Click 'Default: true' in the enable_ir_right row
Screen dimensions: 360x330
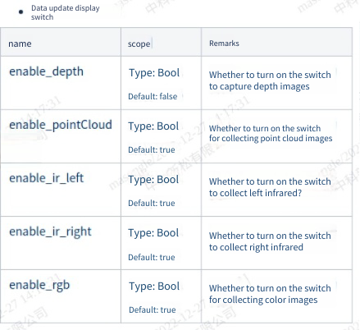click(x=152, y=257)
